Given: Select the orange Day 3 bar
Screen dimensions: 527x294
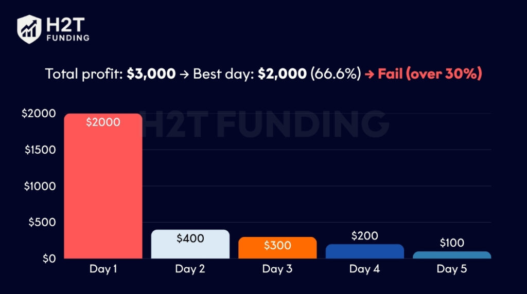Looking at the screenshot, I should click(x=277, y=249).
